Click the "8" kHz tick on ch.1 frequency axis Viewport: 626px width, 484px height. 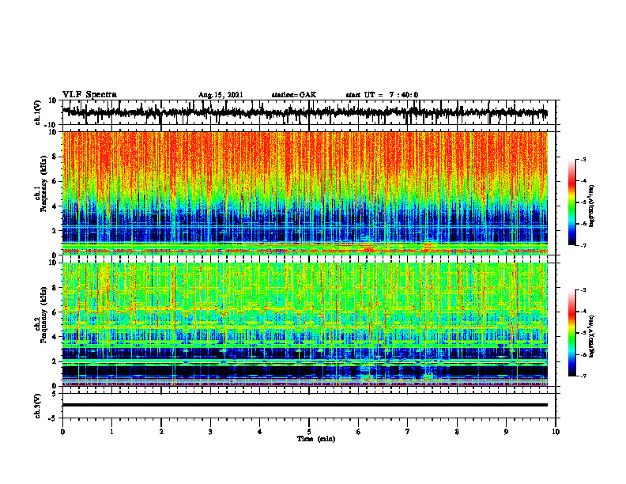pos(55,157)
